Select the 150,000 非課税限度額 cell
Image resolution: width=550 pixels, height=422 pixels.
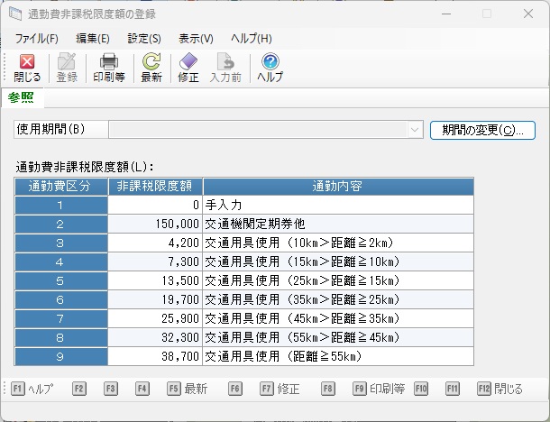pos(154,224)
